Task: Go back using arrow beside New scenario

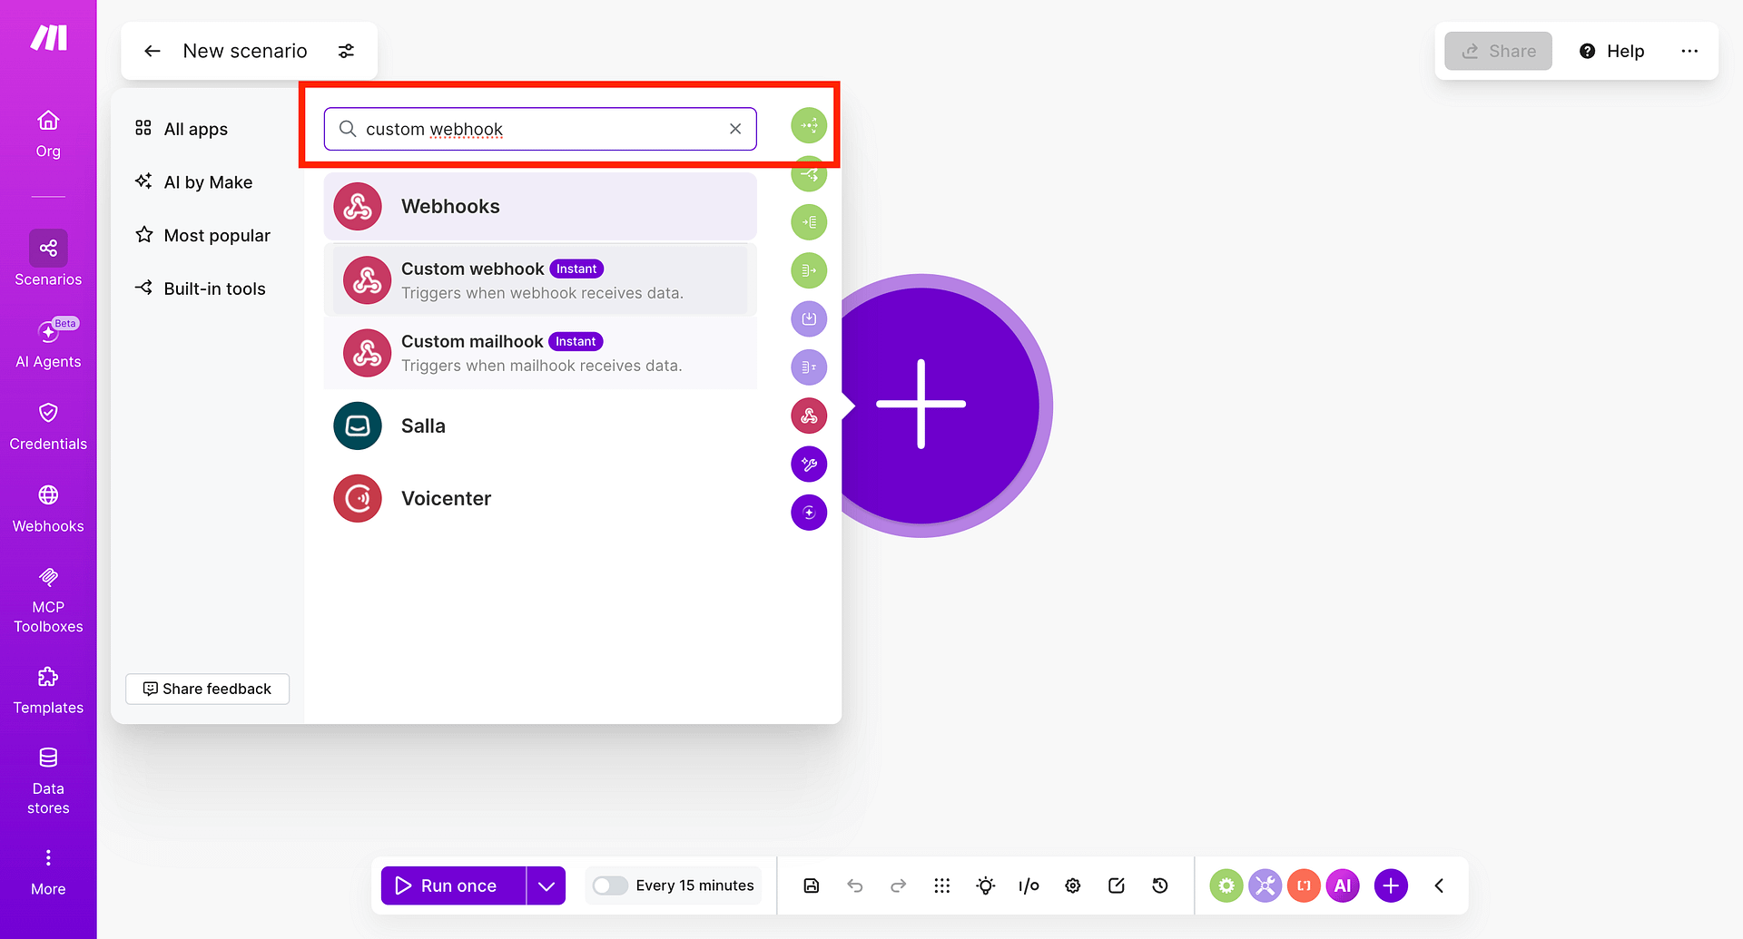Action: pos(153,51)
